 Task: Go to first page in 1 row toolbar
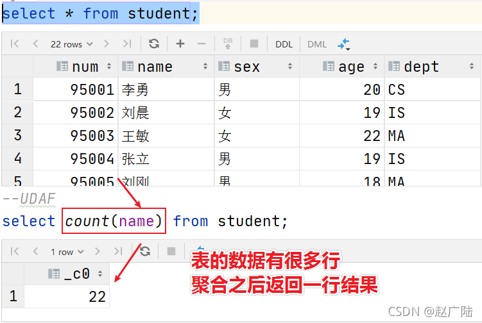point(15,251)
